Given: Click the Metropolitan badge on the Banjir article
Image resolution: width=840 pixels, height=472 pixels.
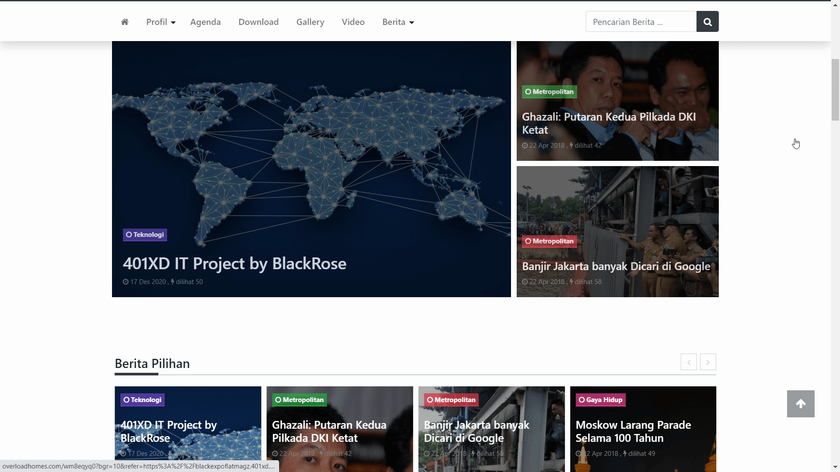Looking at the screenshot, I should point(549,241).
